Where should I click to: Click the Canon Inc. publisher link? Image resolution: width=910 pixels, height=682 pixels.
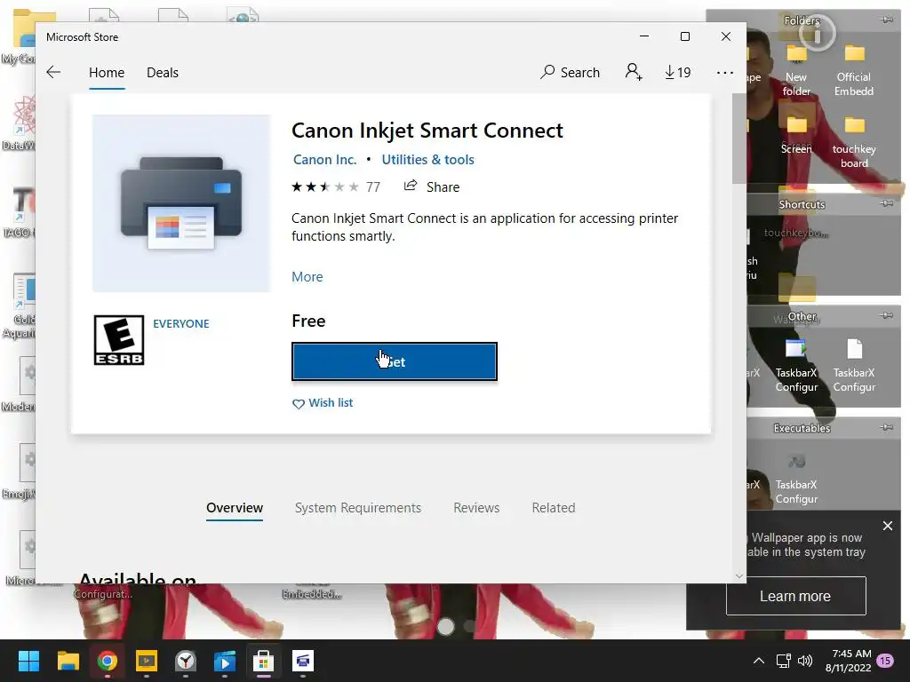tap(325, 160)
